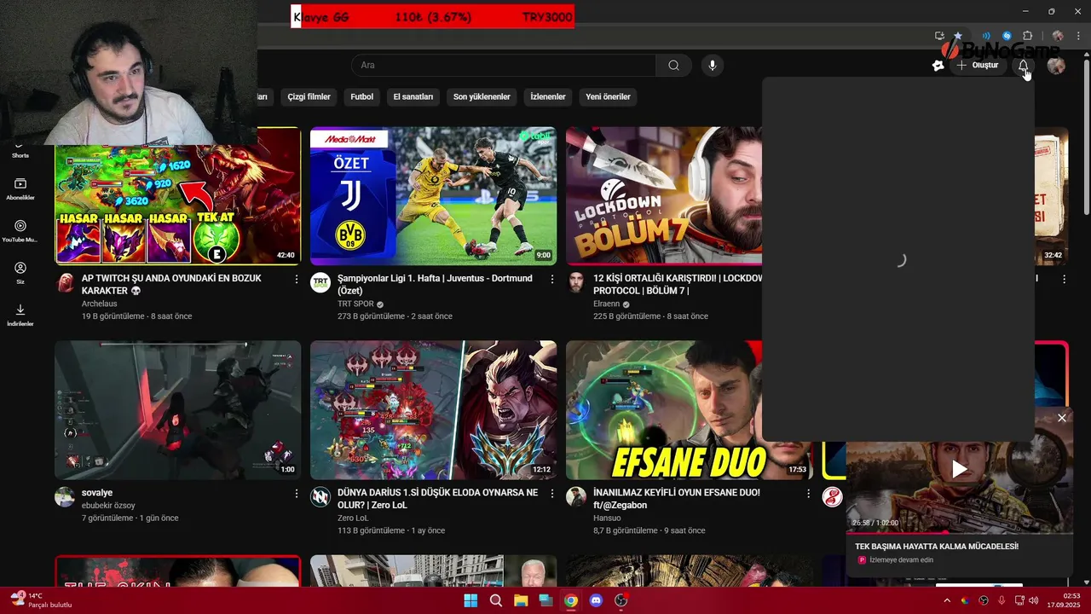
Task: Select the Futbol filter chip
Action: tap(361, 96)
